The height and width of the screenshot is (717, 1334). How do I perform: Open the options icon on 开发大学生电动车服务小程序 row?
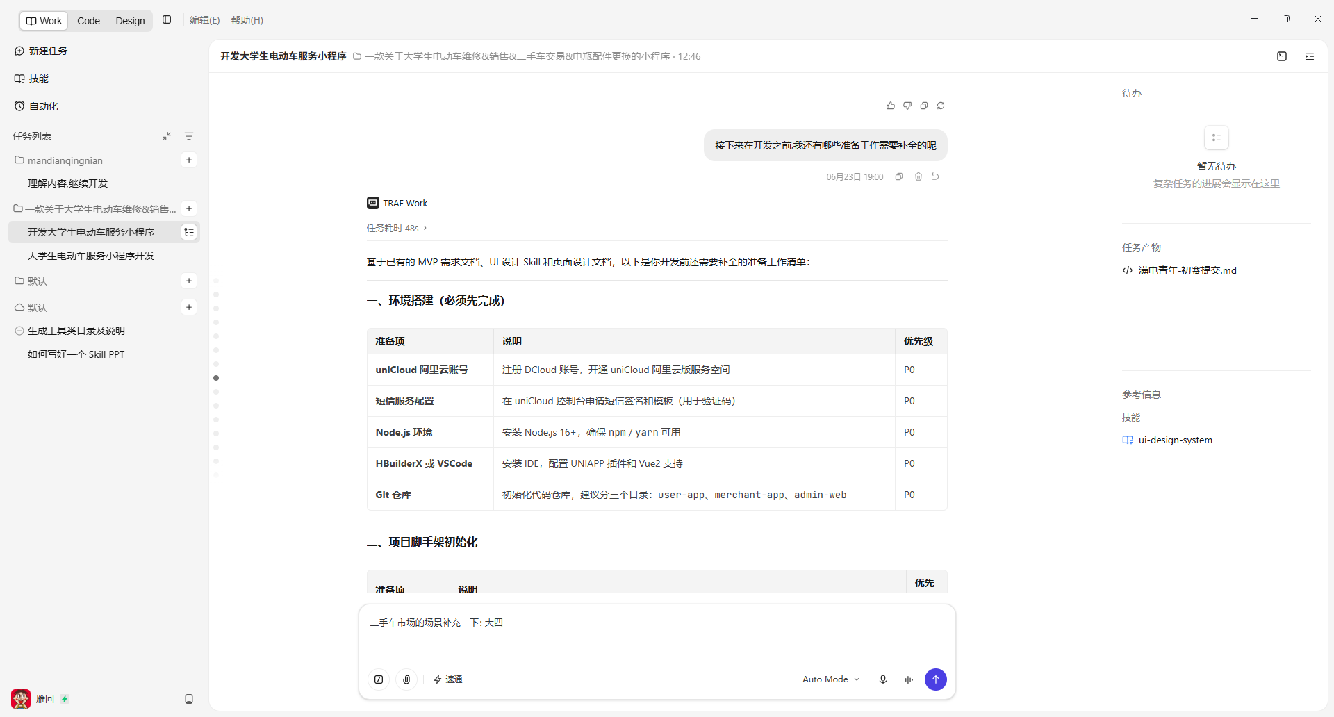(x=189, y=232)
